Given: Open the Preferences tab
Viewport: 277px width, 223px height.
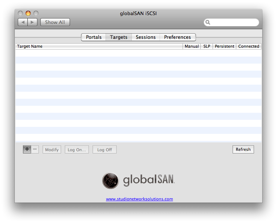Looking at the screenshot, I should (177, 37).
